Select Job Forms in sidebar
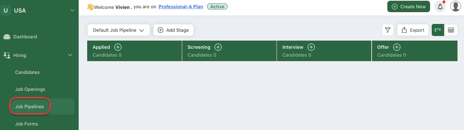Screen dimensions: 464x130 tap(27, 124)
